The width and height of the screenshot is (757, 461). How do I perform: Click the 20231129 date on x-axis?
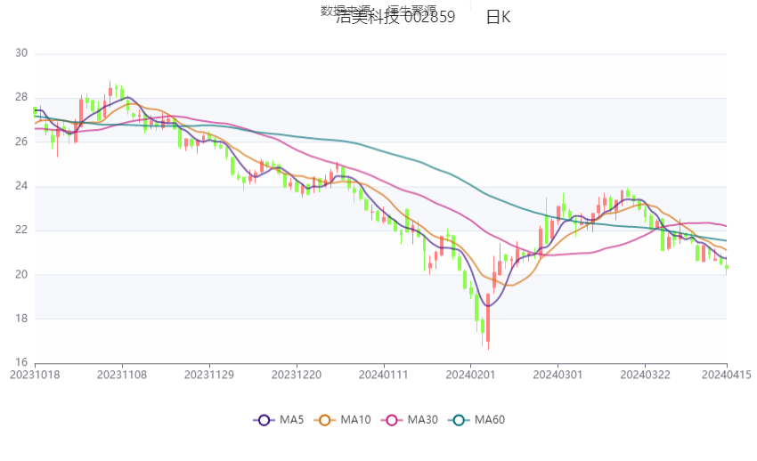[x=209, y=375]
